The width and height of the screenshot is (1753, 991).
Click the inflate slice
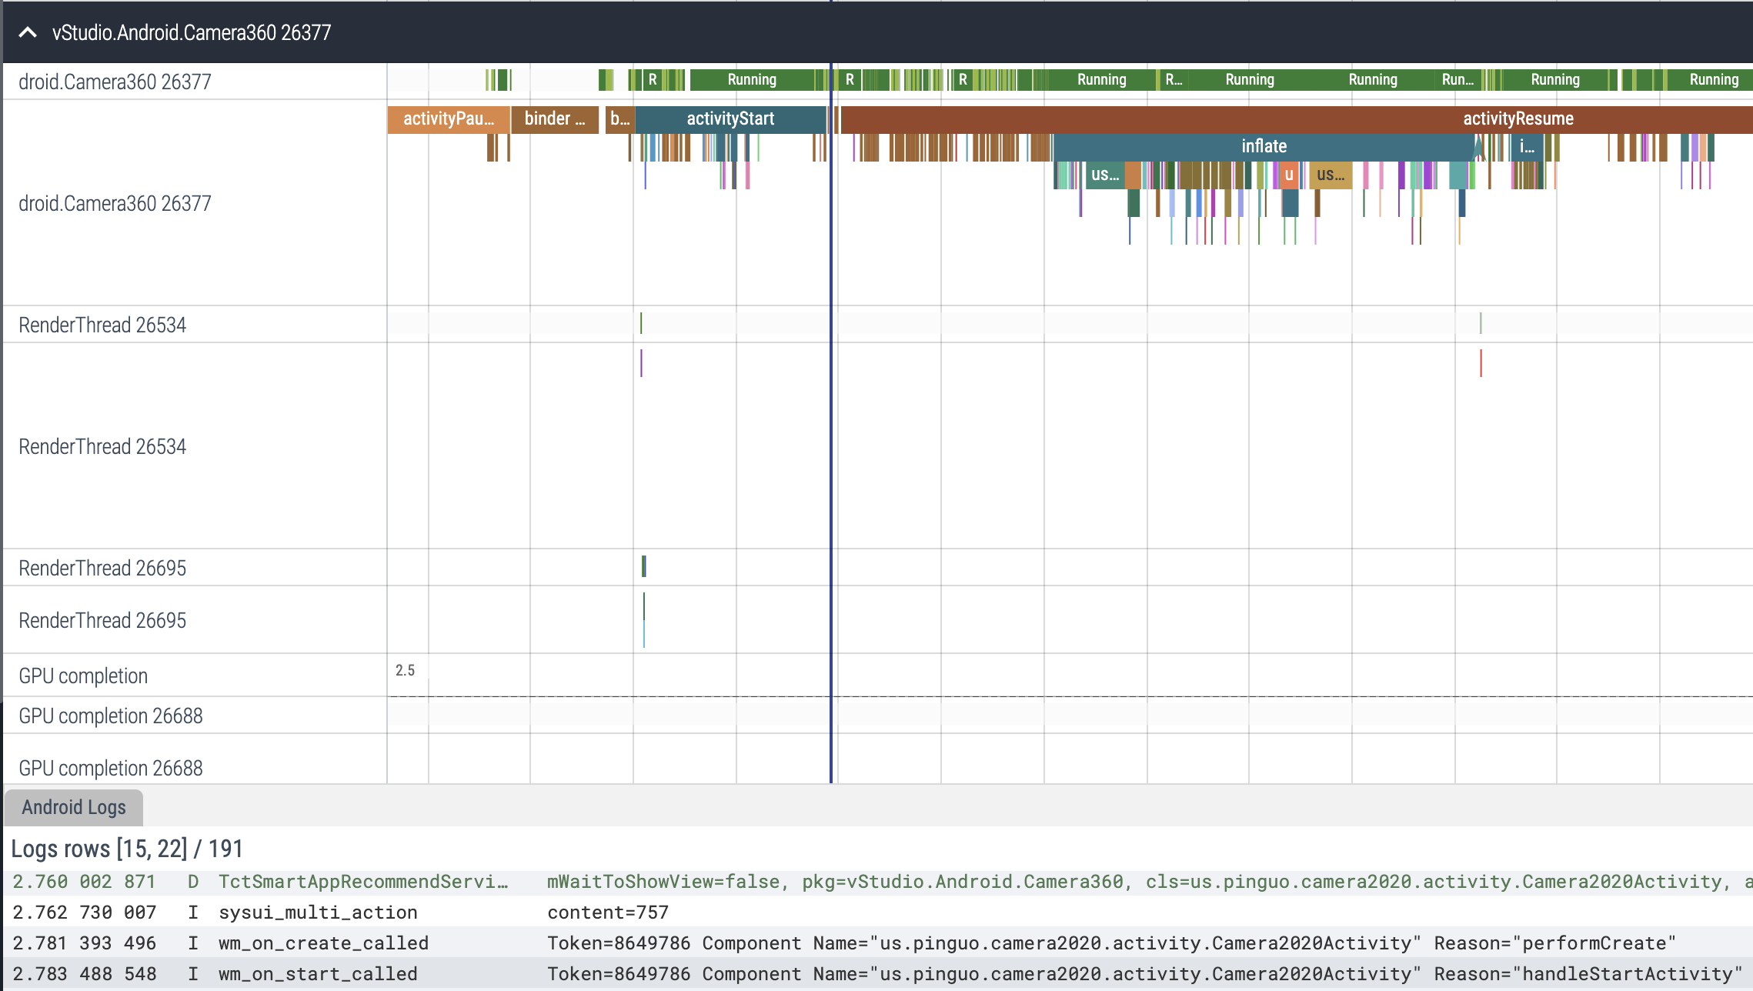[1263, 147]
